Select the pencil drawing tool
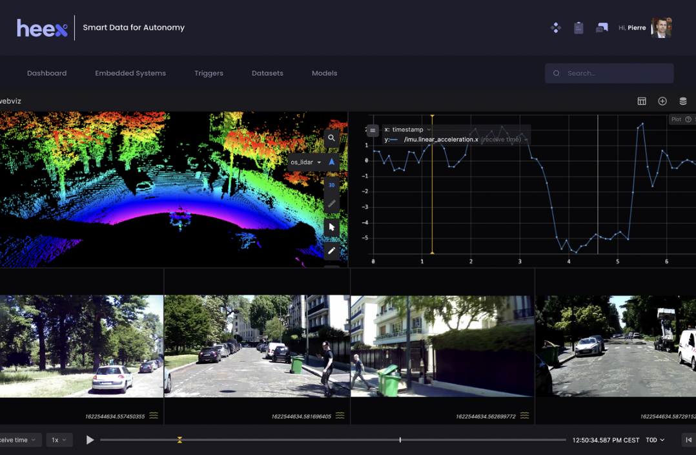Viewport: 696px width, 455px height. (331, 251)
